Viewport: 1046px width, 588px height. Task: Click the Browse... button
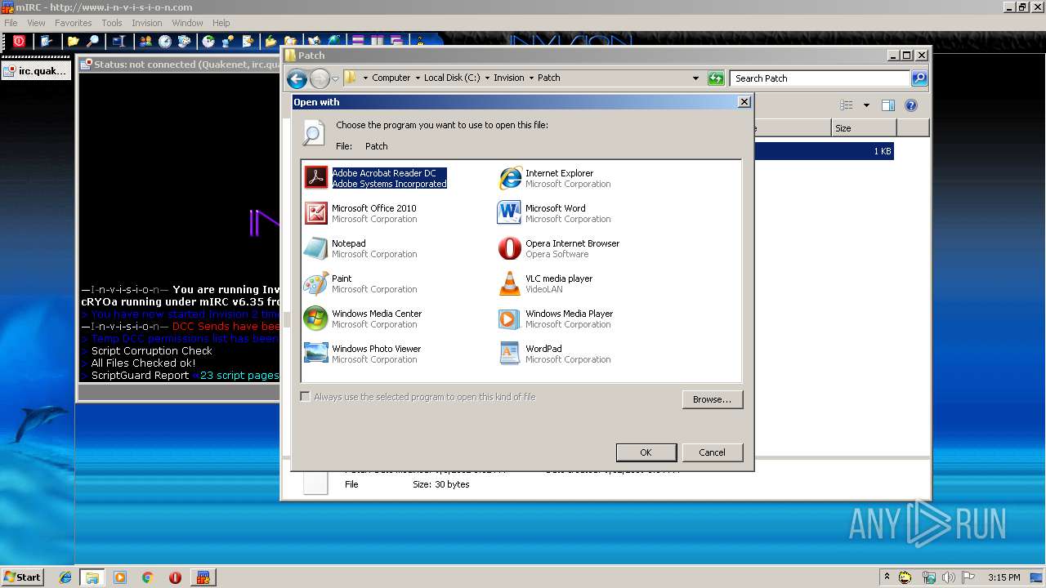(712, 399)
